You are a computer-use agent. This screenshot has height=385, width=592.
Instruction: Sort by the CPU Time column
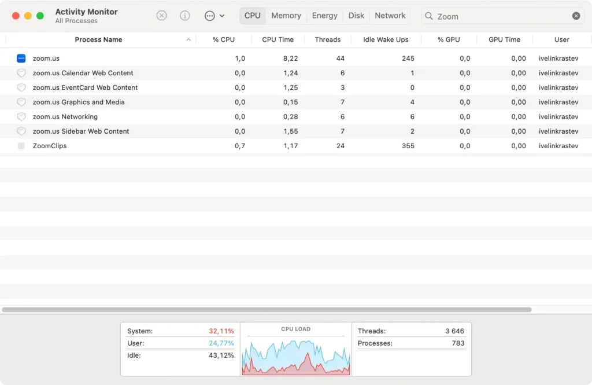point(278,40)
